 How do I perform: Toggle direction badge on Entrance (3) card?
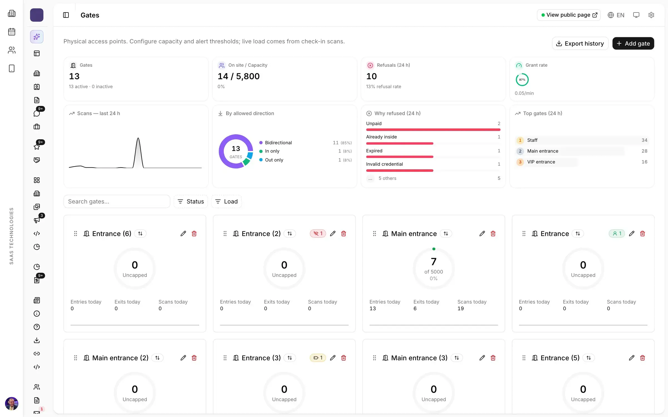tap(290, 358)
